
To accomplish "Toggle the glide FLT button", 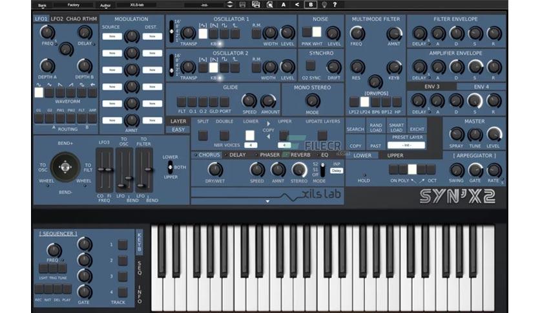I will tap(182, 102).
